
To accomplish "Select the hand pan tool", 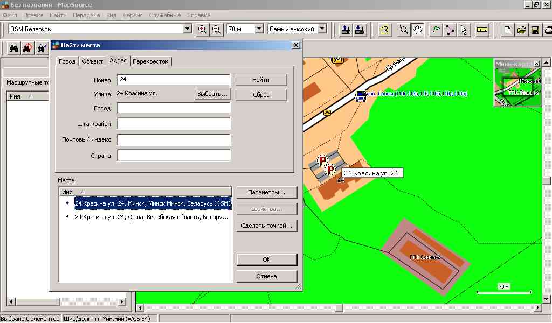I will click(418, 30).
